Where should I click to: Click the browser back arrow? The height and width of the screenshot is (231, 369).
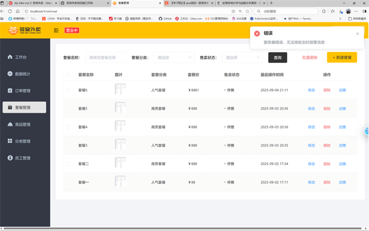point(2,11)
